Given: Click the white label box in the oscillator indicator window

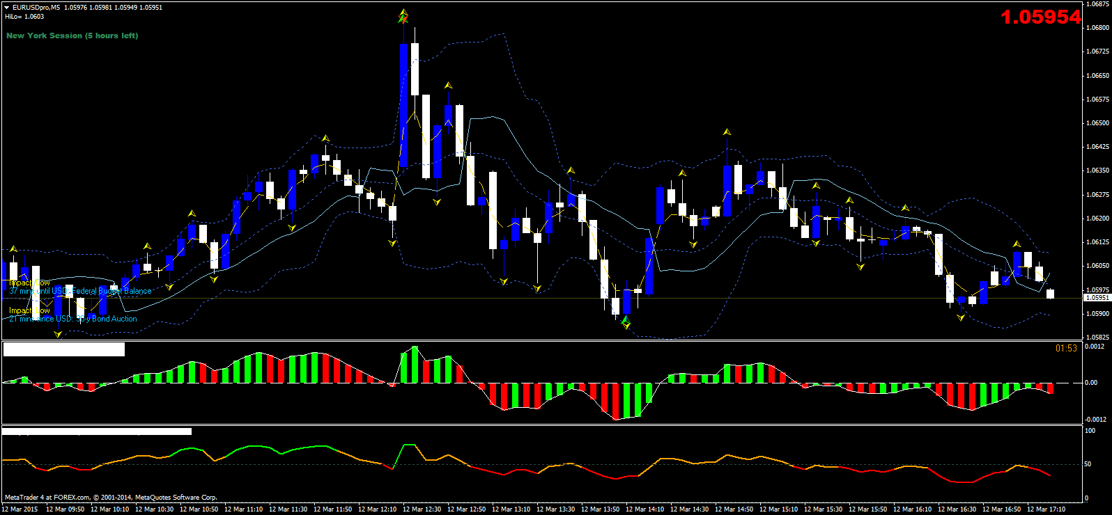Looking at the screenshot, I should 98,431.
